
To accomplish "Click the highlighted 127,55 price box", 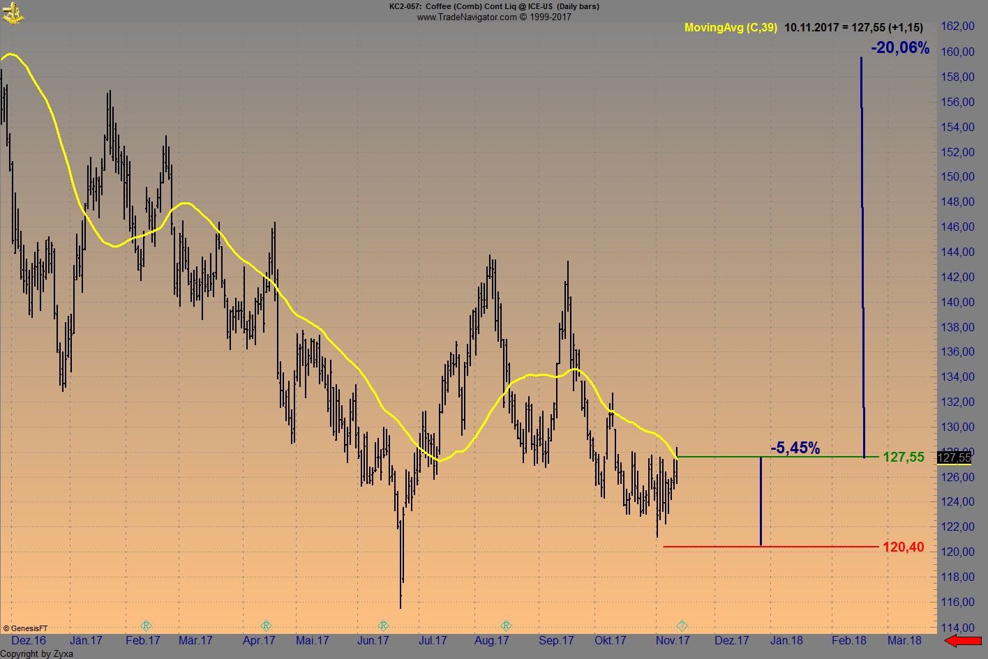I will coord(953,458).
